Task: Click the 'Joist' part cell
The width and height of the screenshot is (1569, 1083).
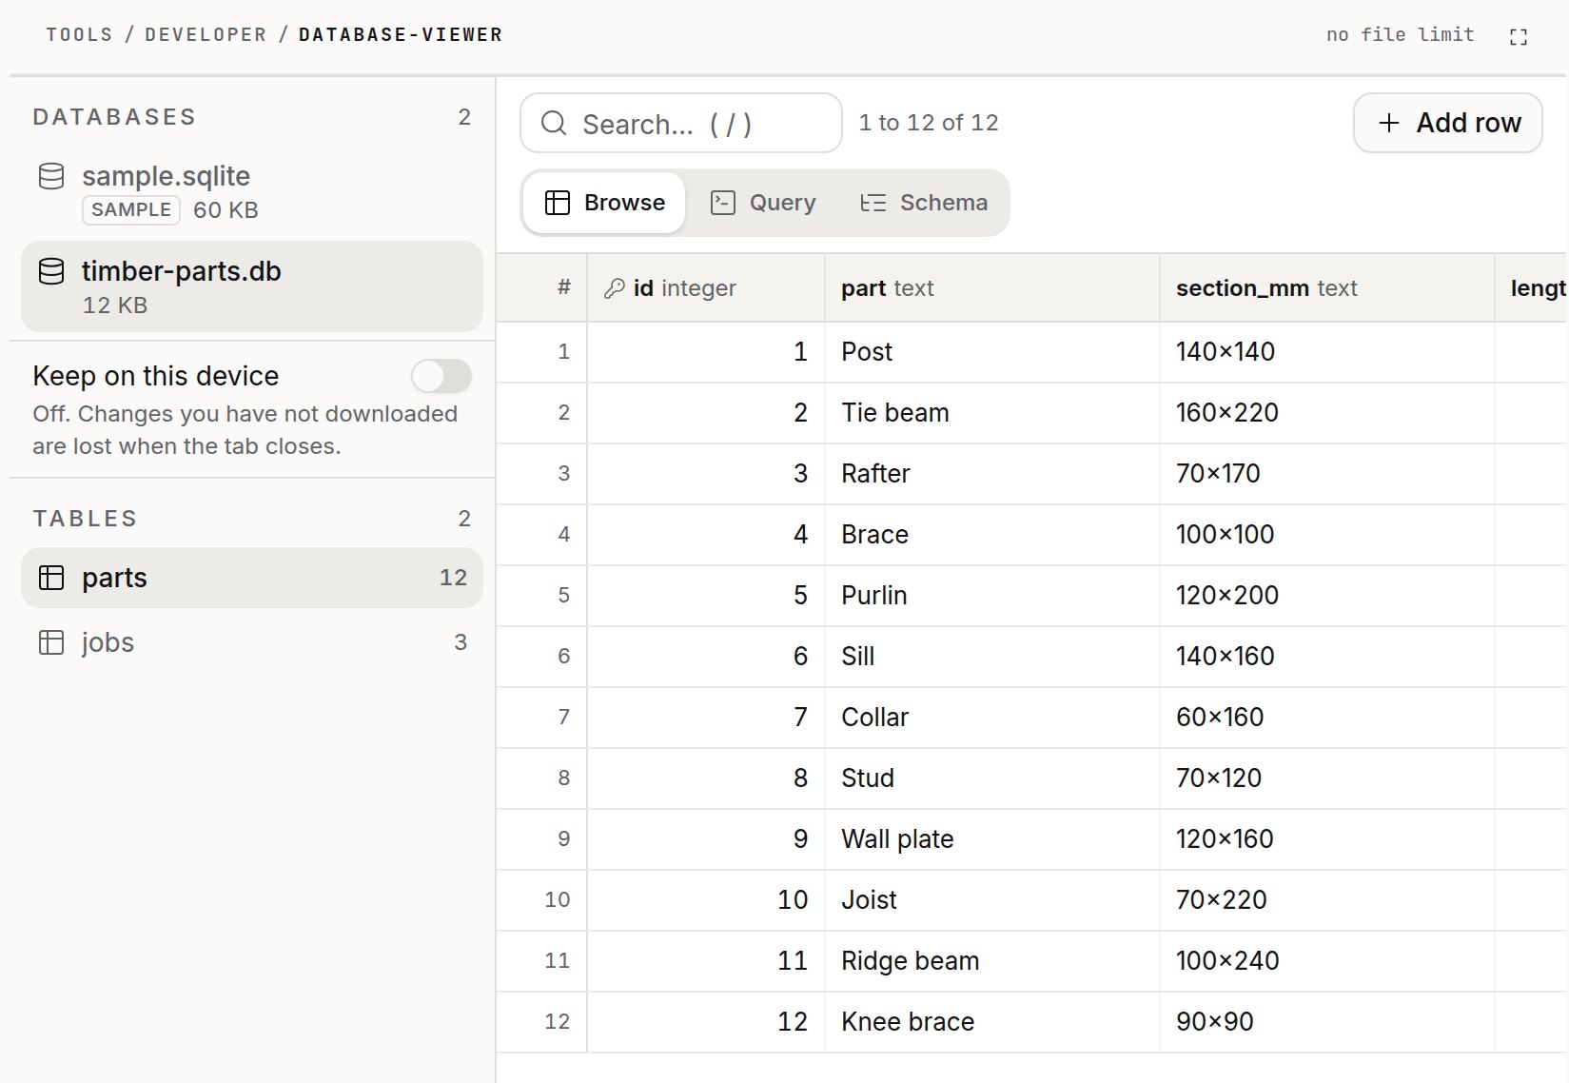Action: (992, 900)
